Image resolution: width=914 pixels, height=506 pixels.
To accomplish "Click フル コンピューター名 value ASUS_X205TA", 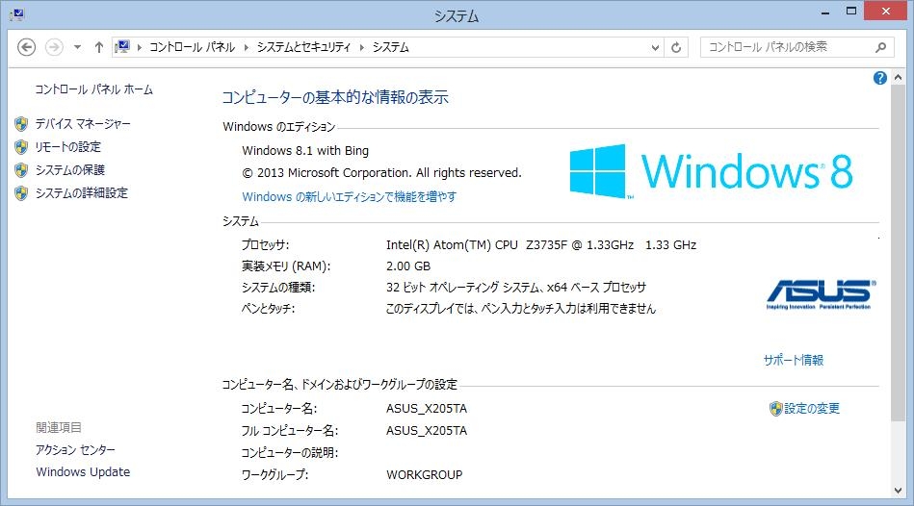I will tap(427, 431).
